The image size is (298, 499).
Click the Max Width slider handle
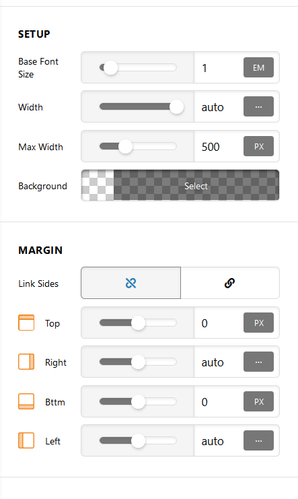(x=125, y=146)
